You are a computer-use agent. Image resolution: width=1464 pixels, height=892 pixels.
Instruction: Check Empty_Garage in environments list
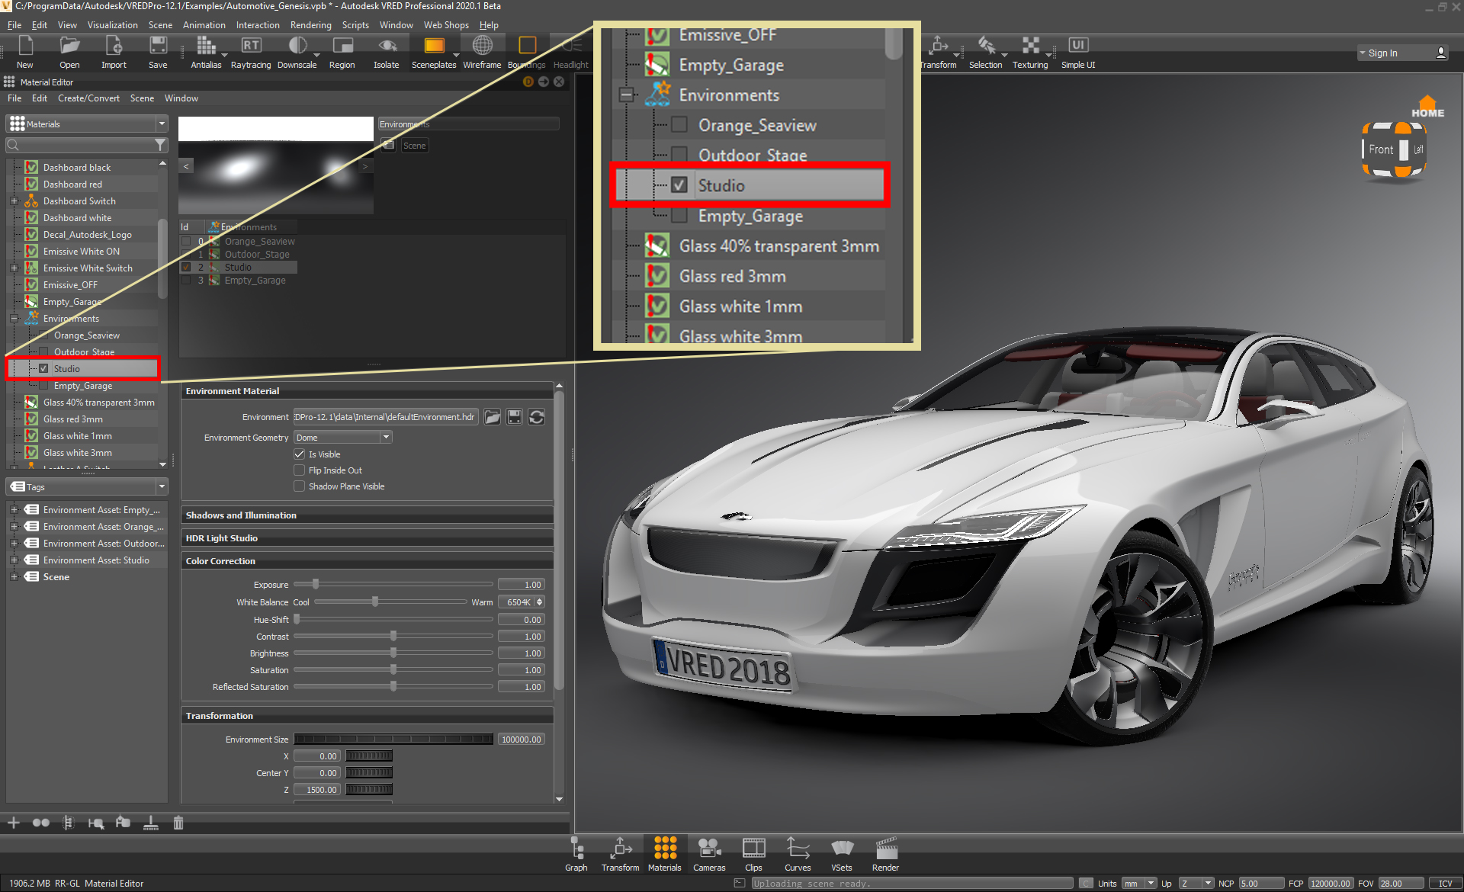[x=186, y=281]
